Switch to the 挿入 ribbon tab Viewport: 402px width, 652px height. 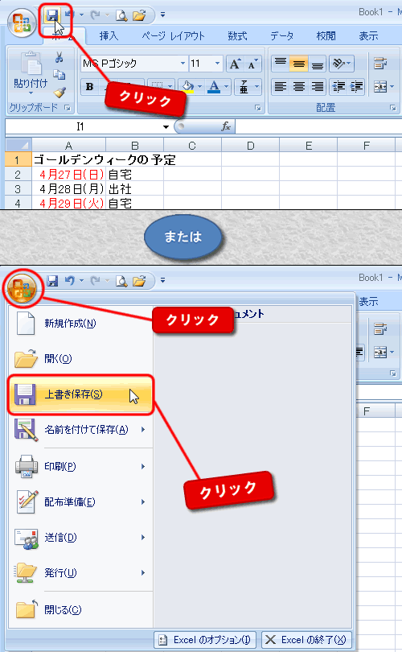click(109, 36)
